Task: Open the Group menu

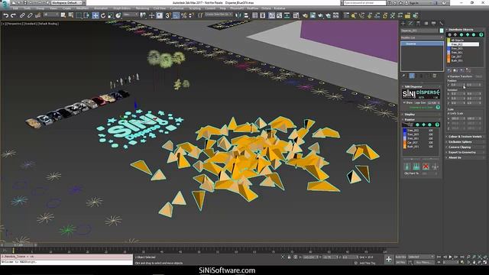Action: tap(40, 8)
